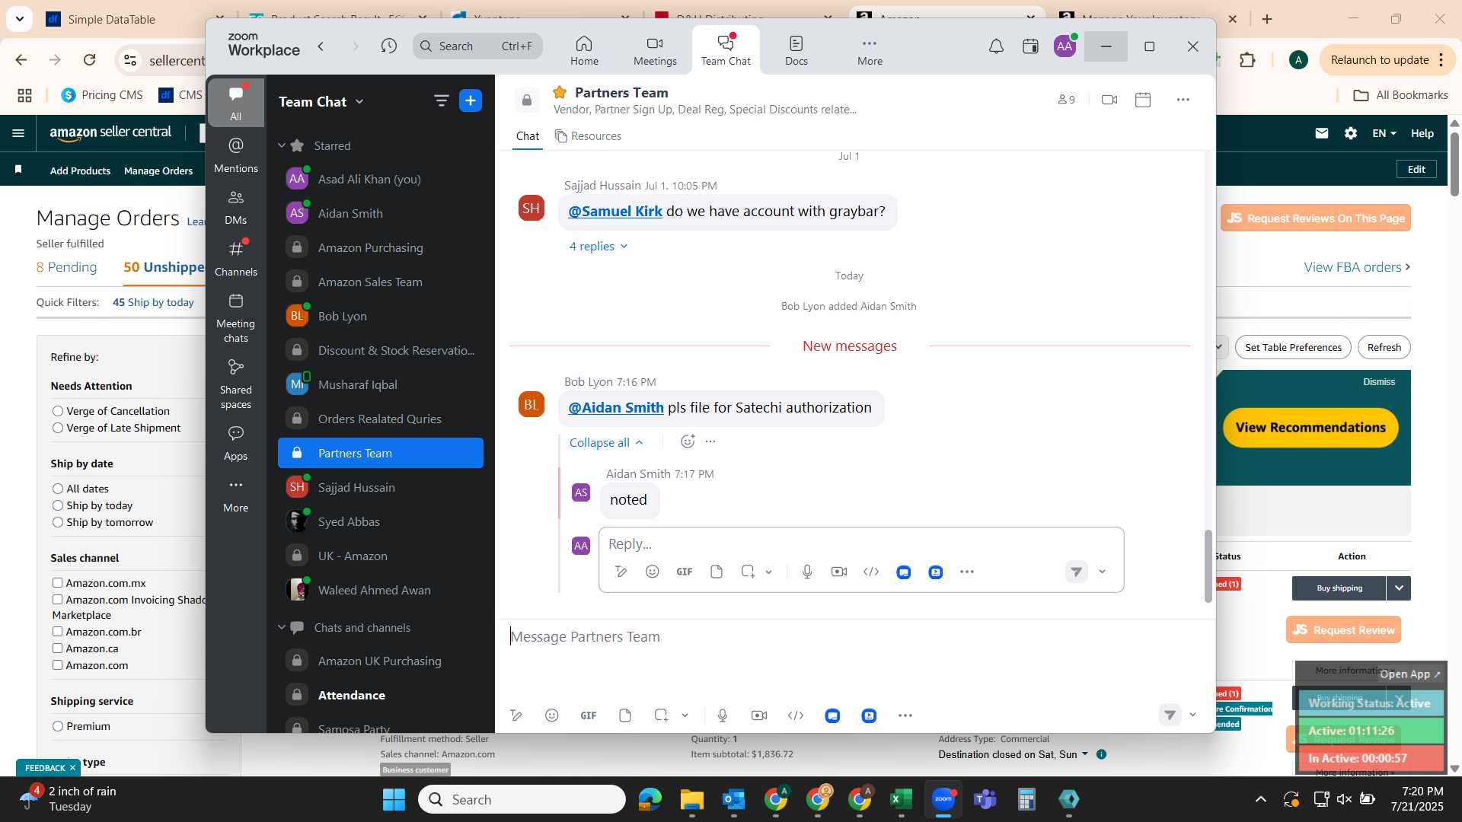The width and height of the screenshot is (1462, 822).
Task: Open Zoom More menu tab
Action: pos(870,50)
